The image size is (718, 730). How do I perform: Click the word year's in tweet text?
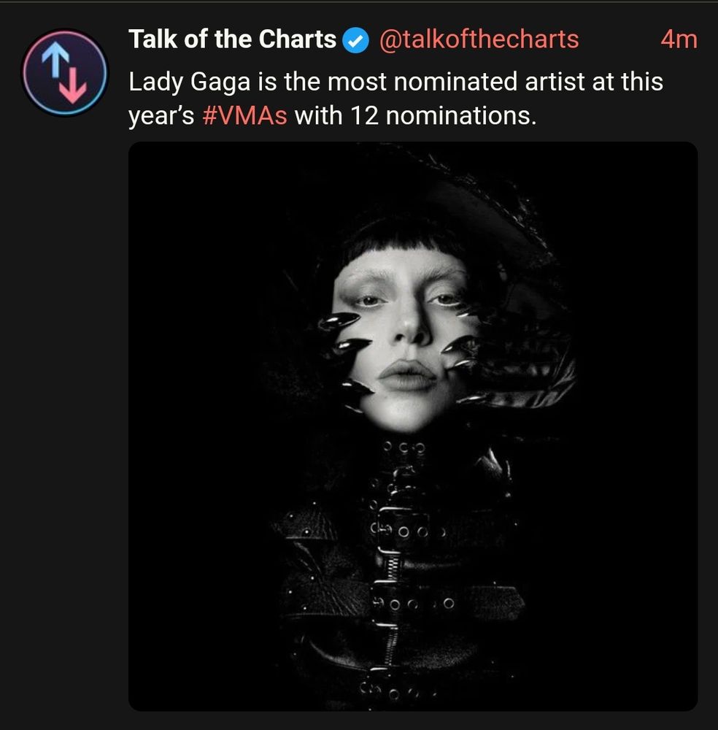[x=161, y=116]
